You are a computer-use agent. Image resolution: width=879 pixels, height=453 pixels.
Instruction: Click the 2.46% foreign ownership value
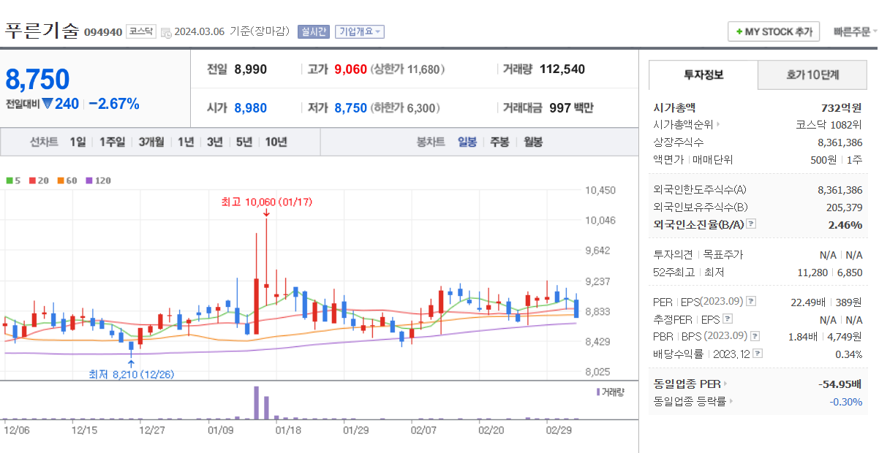click(x=845, y=225)
